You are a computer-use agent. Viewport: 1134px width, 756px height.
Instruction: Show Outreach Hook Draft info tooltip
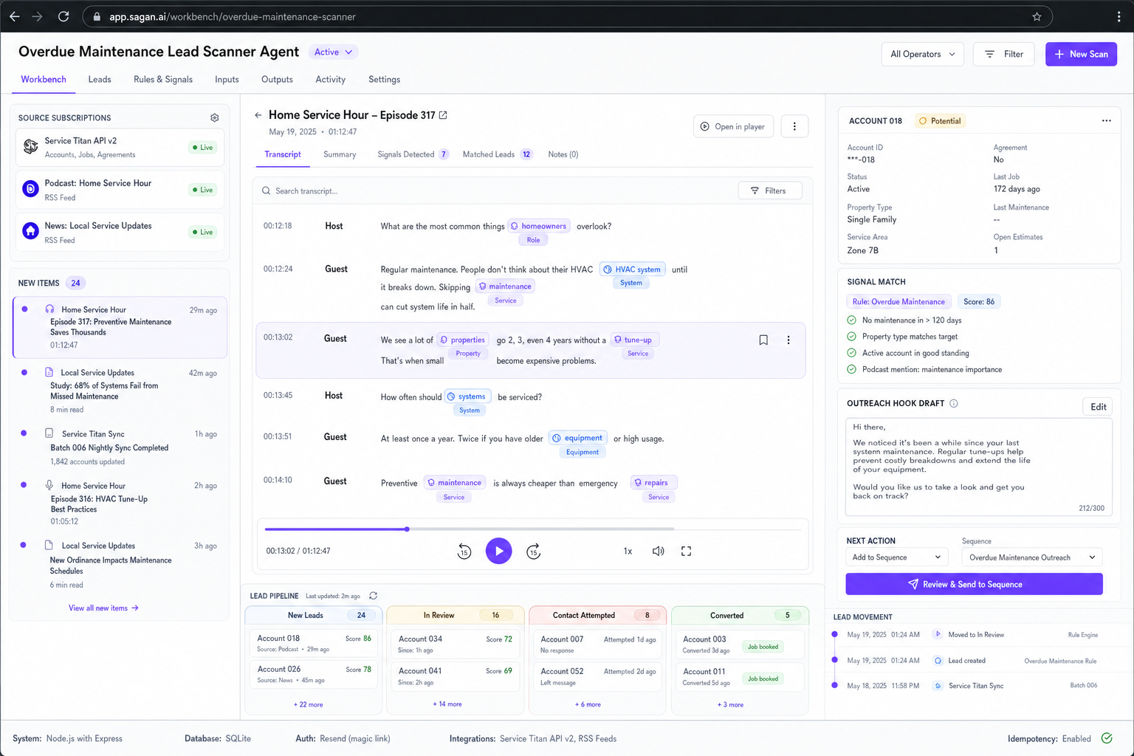pos(954,404)
